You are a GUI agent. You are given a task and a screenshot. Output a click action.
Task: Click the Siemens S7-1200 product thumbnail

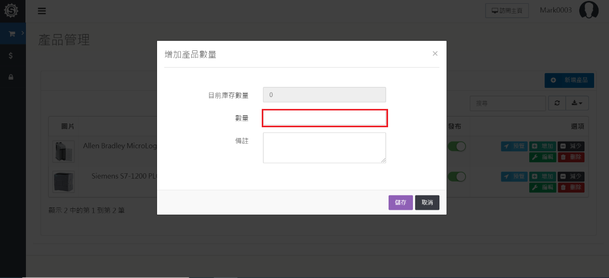[x=63, y=181]
